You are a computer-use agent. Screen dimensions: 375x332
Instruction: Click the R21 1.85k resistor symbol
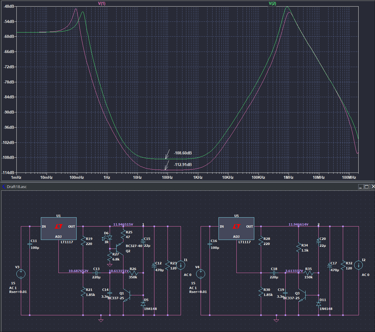[x=83, y=291]
